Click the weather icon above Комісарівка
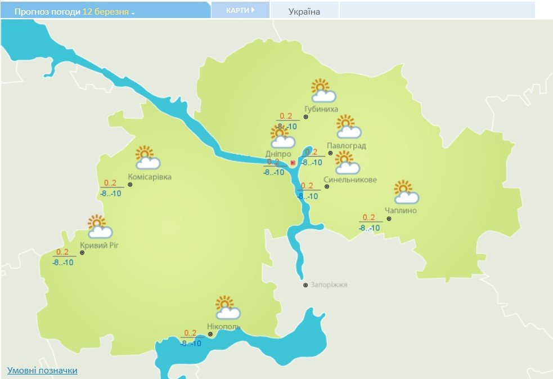 [147, 158]
